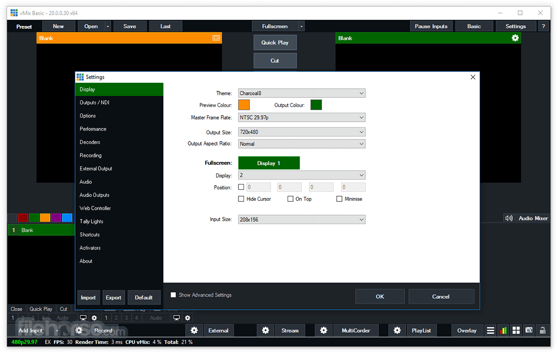Expand the Theme dropdown
Viewport: 558px width, 354px height.
(302, 93)
